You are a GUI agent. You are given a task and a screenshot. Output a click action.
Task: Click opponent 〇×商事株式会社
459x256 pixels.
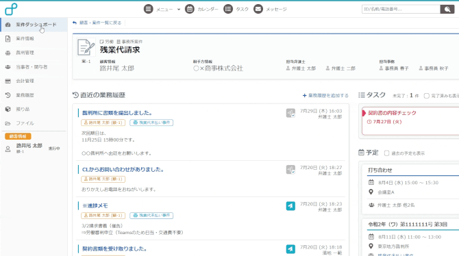pos(218,68)
